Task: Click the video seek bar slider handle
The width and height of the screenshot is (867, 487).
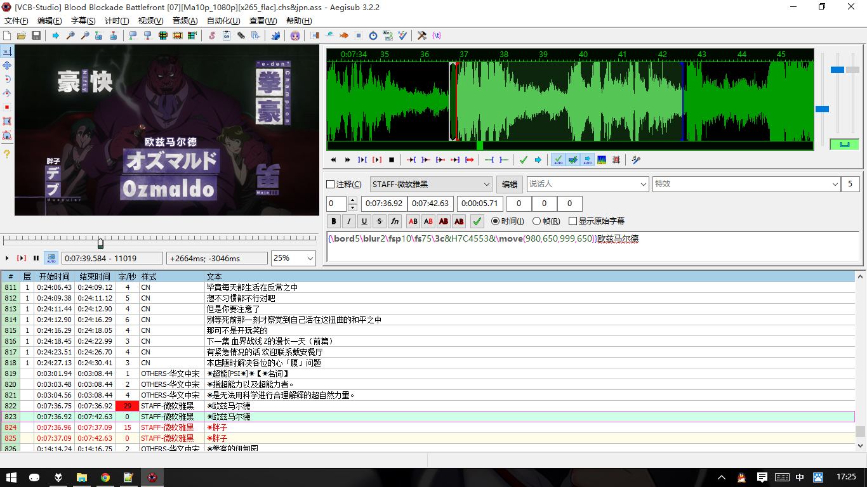Action: (100, 243)
